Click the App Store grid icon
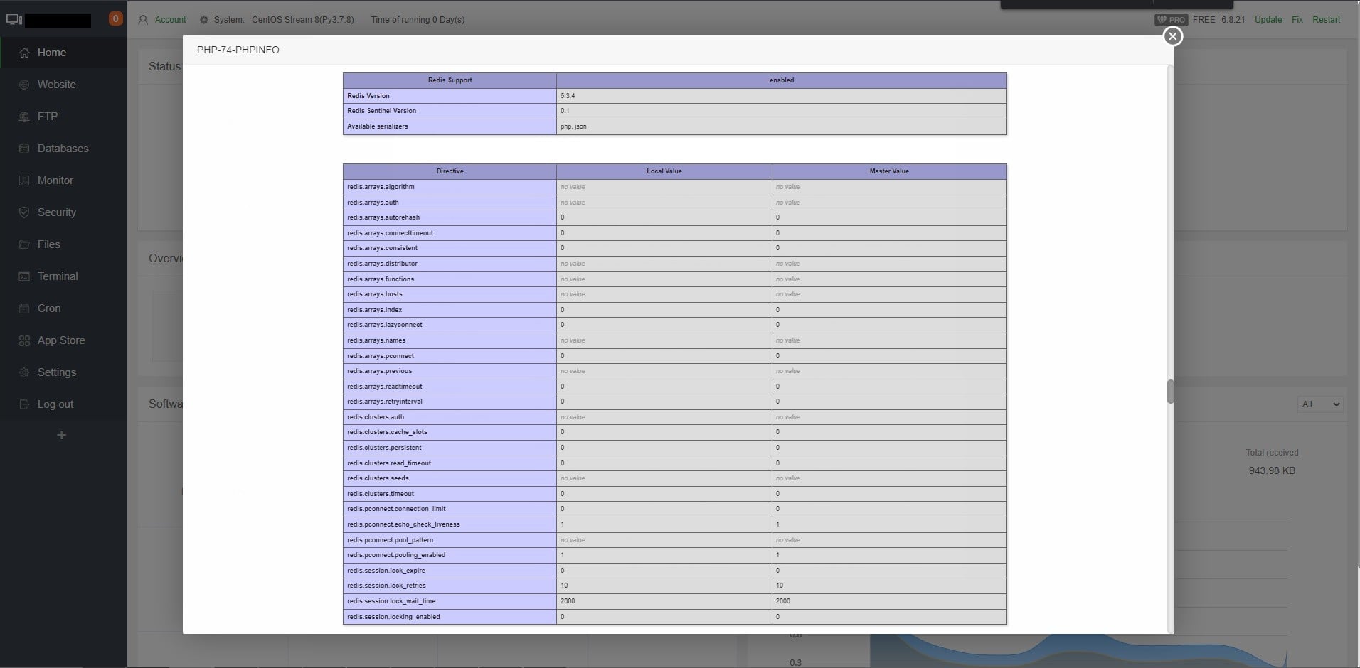This screenshot has height=668, width=1360. [24, 340]
